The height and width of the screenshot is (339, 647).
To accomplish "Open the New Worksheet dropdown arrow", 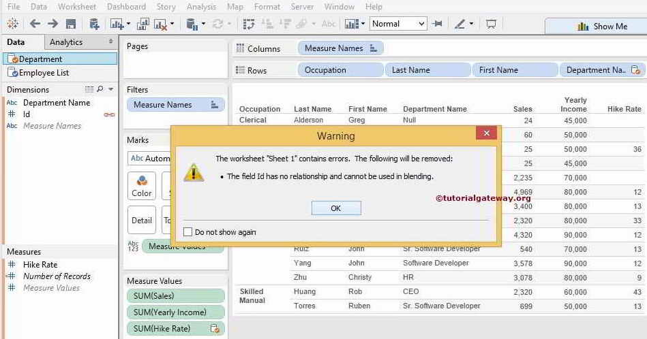I will click(x=128, y=25).
